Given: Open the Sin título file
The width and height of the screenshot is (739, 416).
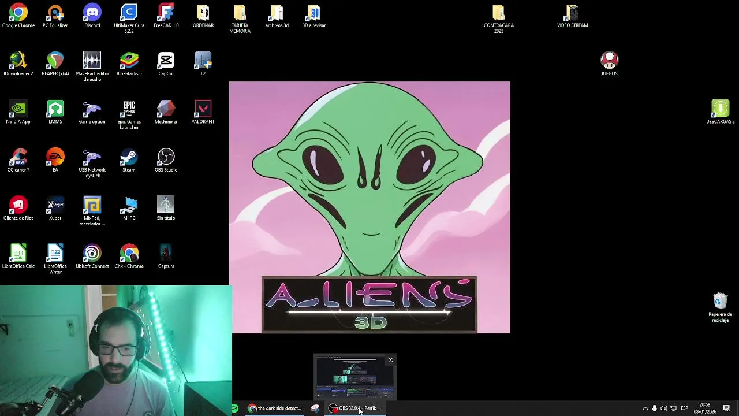Looking at the screenshot, I should click(166, 209).
